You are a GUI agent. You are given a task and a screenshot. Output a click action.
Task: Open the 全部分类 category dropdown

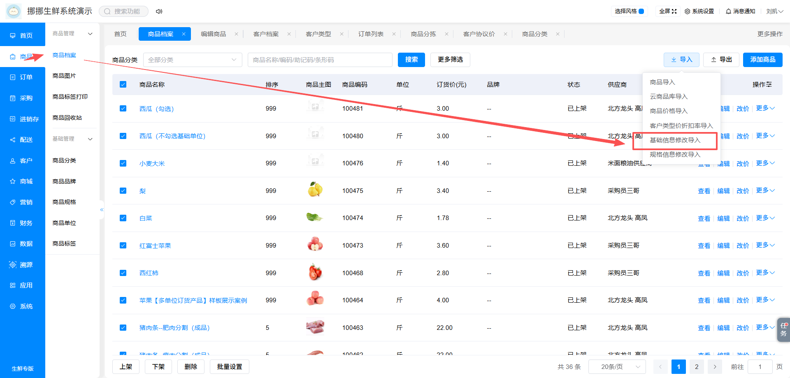click(x=193, y=60)
